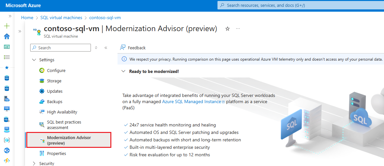Expand the Azure portal left rail
The width and height of the screenshot is (384, 166).
[10, 16]
